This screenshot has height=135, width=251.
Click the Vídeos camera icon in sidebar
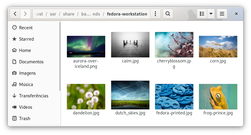click(x=14, y=107)
